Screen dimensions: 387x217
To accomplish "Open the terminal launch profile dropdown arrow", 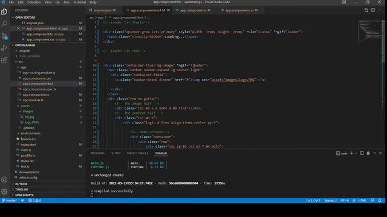I will click(x=356, y=153).
